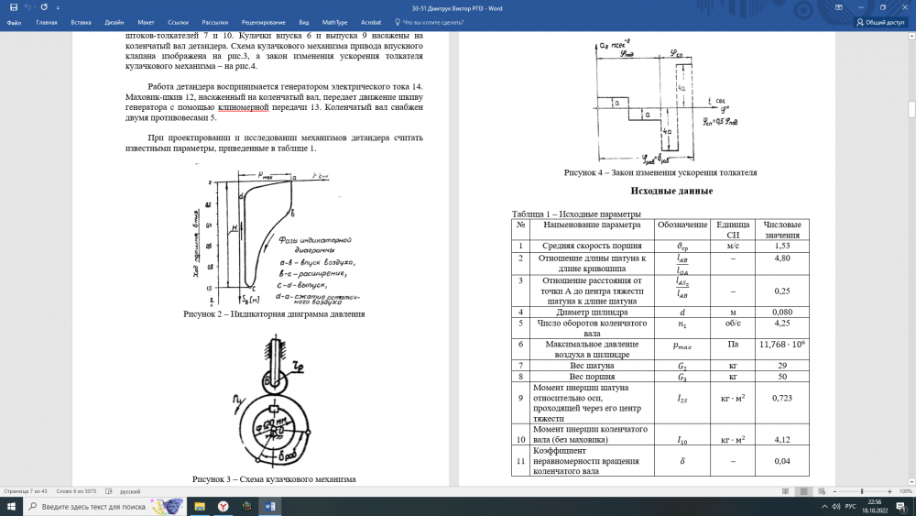Open the Вид tab
The height and width of the screenshot is (516, 916).
click(304, 22)
